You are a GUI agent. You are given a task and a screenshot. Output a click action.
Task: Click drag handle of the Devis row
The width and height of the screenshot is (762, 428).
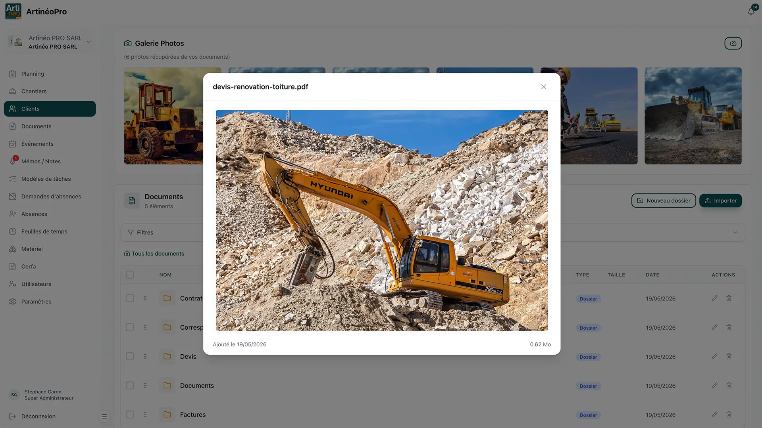(x=145, y=357)
